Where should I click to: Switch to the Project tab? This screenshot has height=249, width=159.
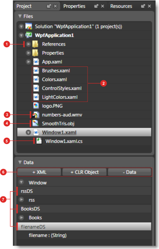point(24,6)
